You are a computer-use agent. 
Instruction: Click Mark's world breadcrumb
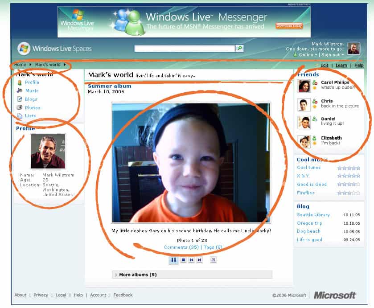48,65
